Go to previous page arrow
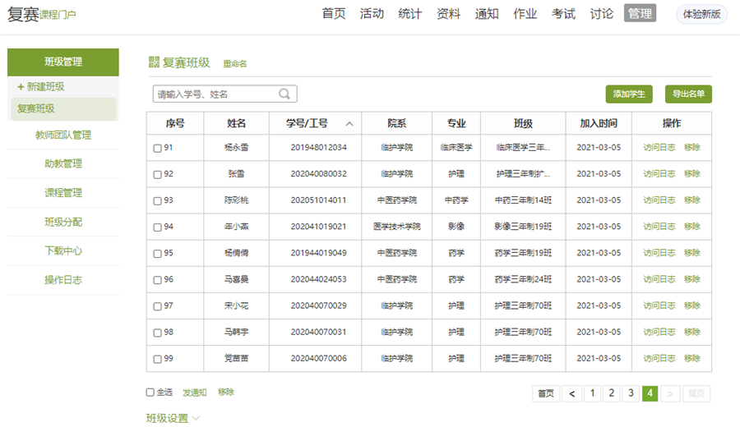The image size is (740, 427). pos(572,393)
